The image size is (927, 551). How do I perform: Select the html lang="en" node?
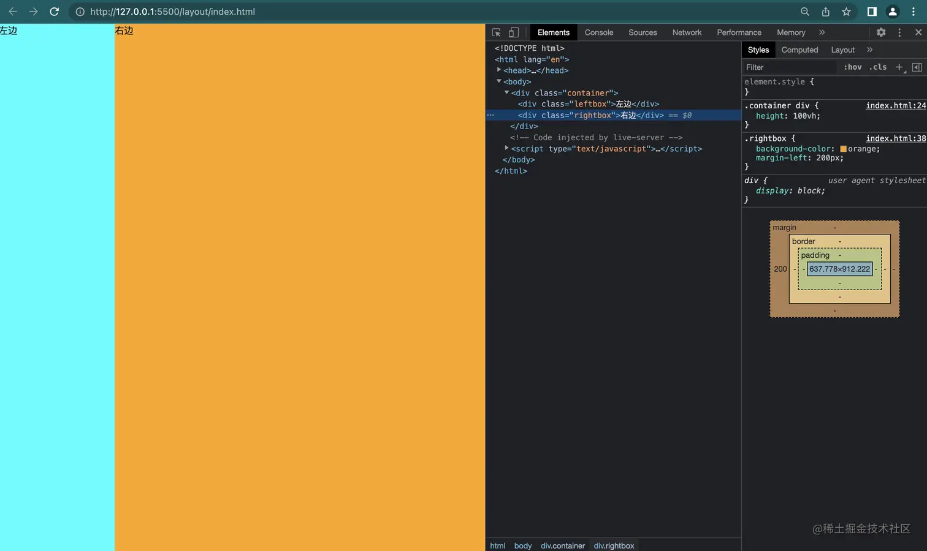[x=532, y=59]
